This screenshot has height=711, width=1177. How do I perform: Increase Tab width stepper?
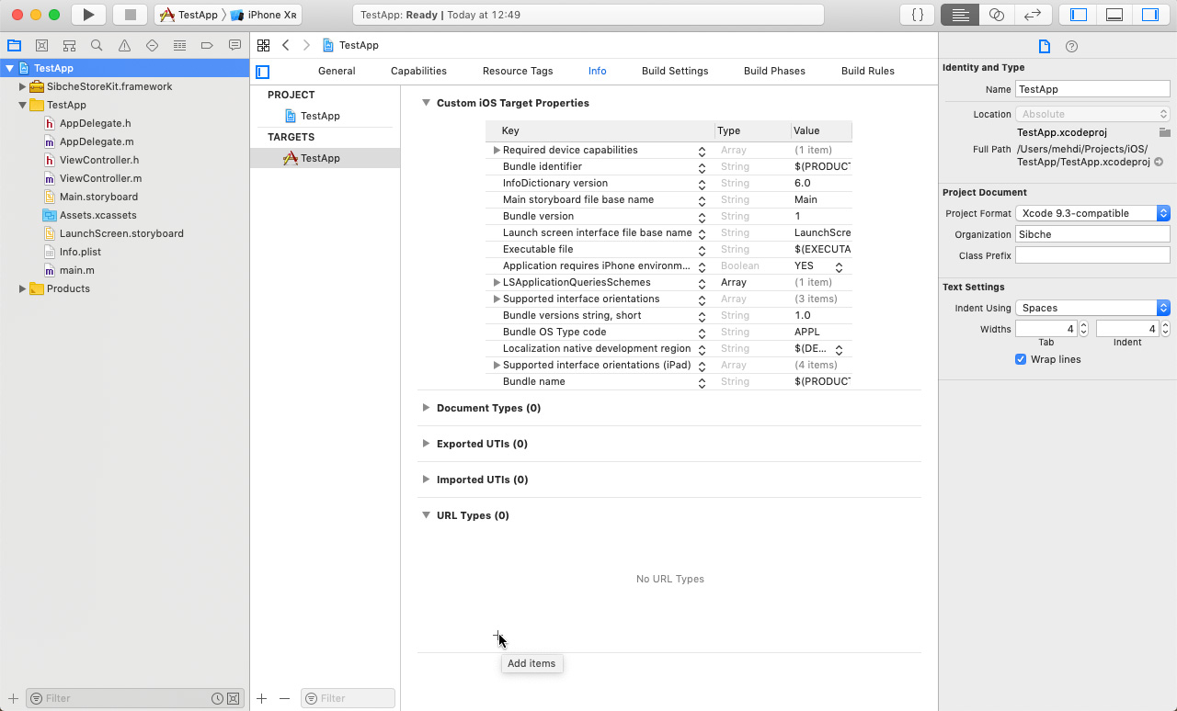click(x=1083, y=325)
